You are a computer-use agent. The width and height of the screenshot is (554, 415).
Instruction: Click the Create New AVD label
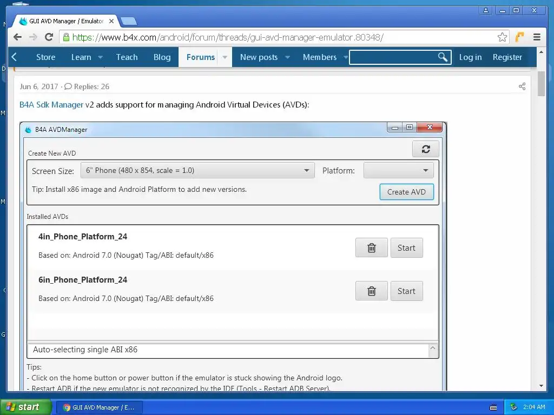(x=52, y=153)
